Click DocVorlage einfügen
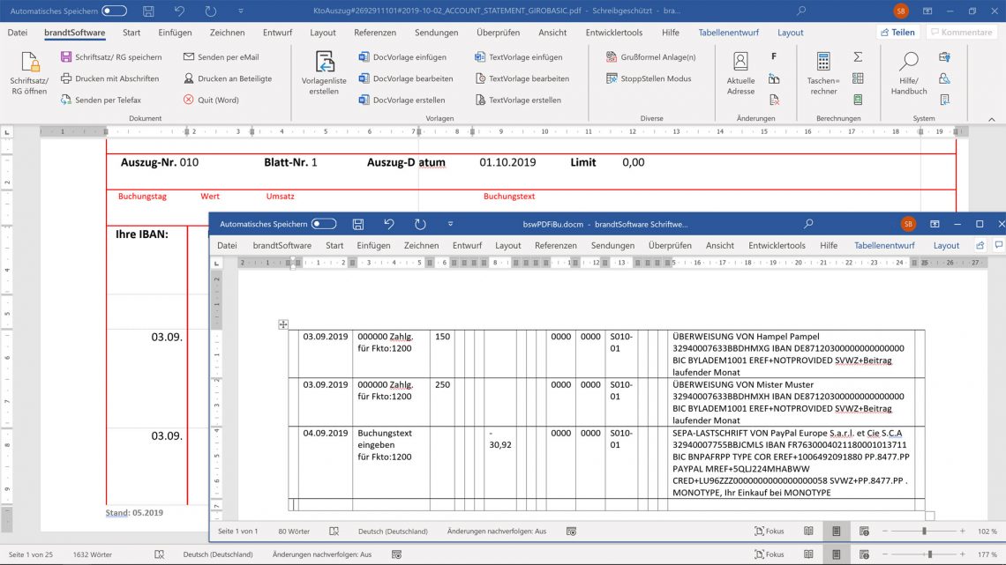This screenshot has height=565, width=1006. pyautogui.click(x=402, y=57)
